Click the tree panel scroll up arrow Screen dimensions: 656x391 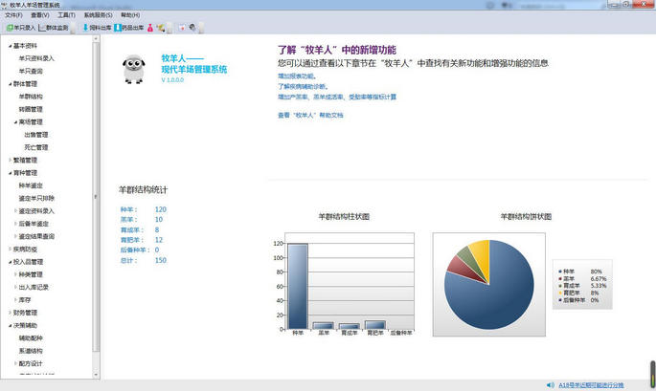click(96, 38)
